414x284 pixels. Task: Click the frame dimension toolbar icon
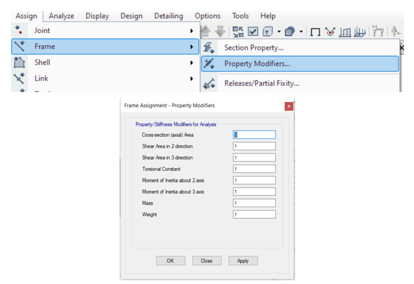[378, 31]
